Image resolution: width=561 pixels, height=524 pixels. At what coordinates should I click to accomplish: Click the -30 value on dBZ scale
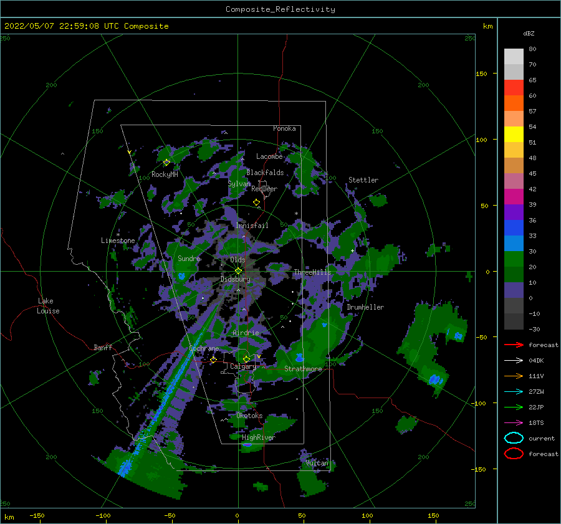534,329
